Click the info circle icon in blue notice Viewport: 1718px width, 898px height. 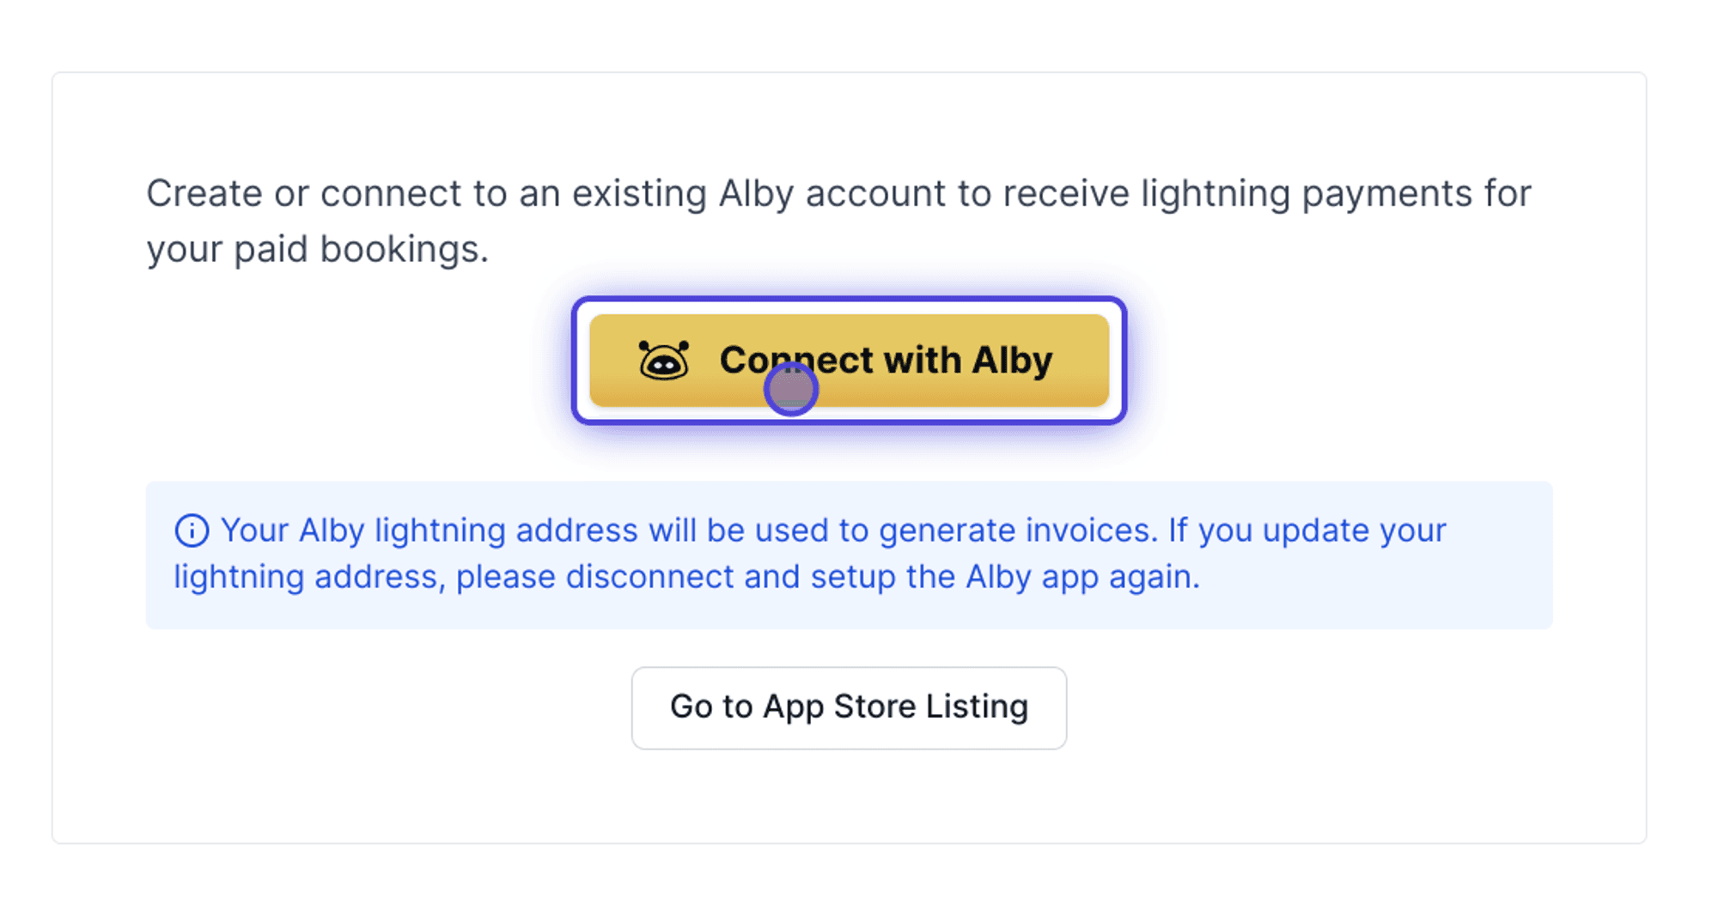(x=192, y=531)
